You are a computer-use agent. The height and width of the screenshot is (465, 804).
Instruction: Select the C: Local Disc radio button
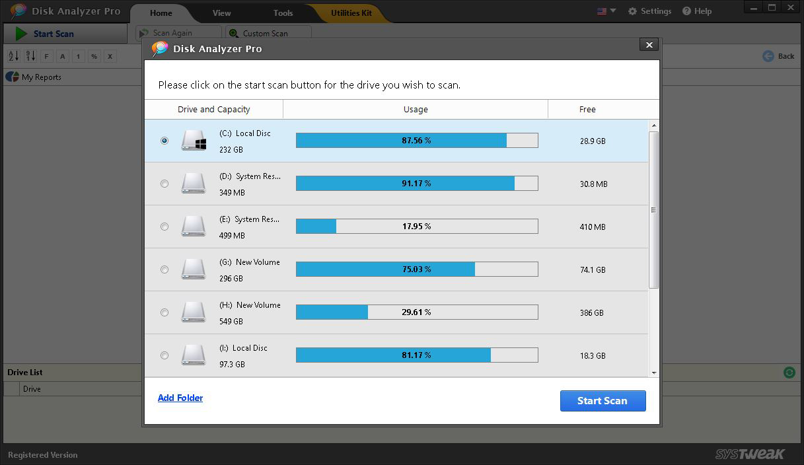point(164,141)
